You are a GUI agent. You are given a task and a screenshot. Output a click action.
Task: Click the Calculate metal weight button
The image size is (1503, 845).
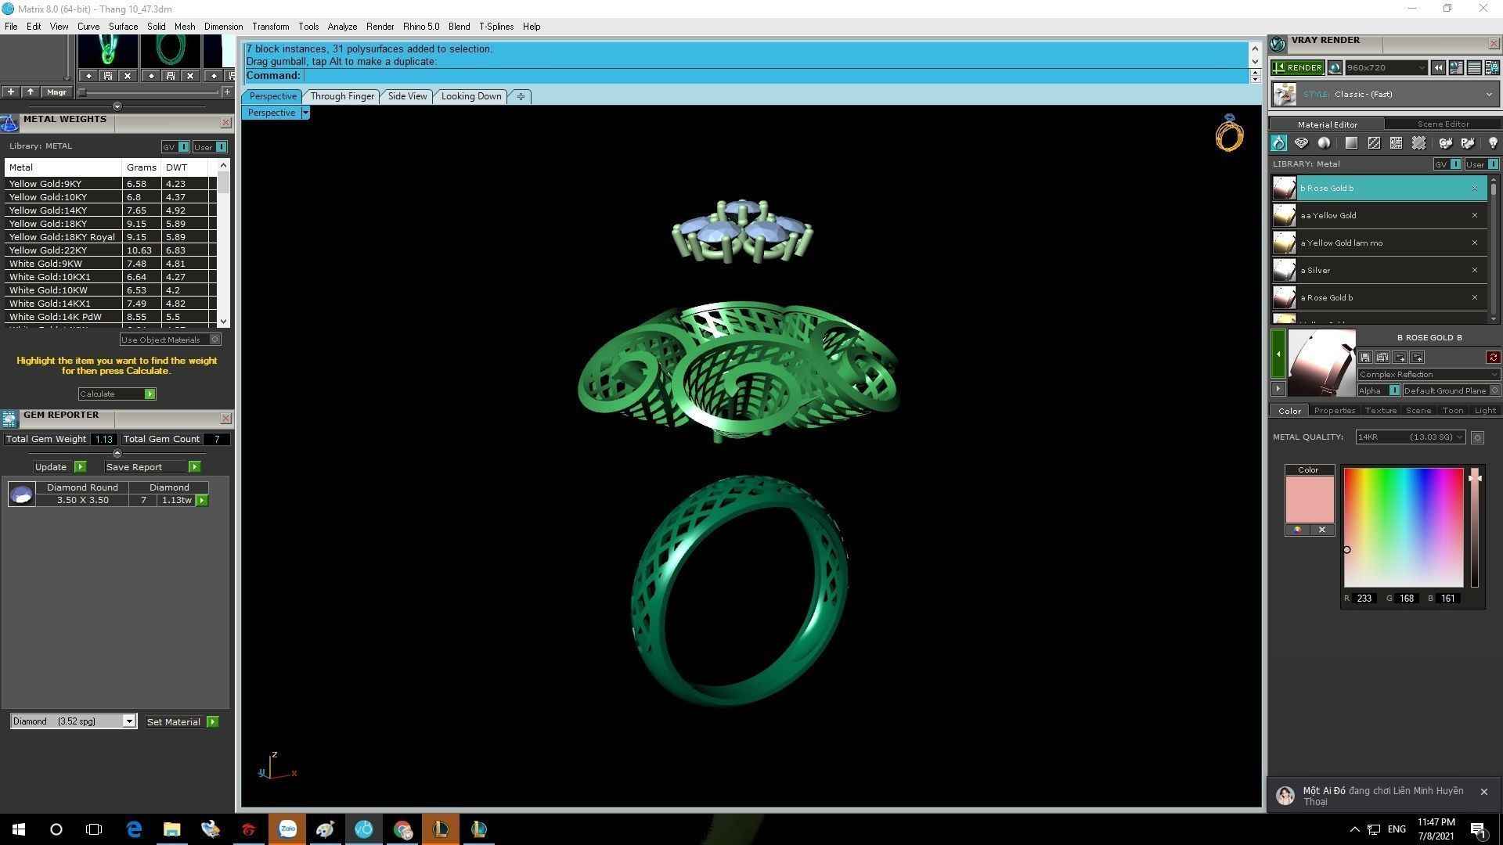pos(117,394)
